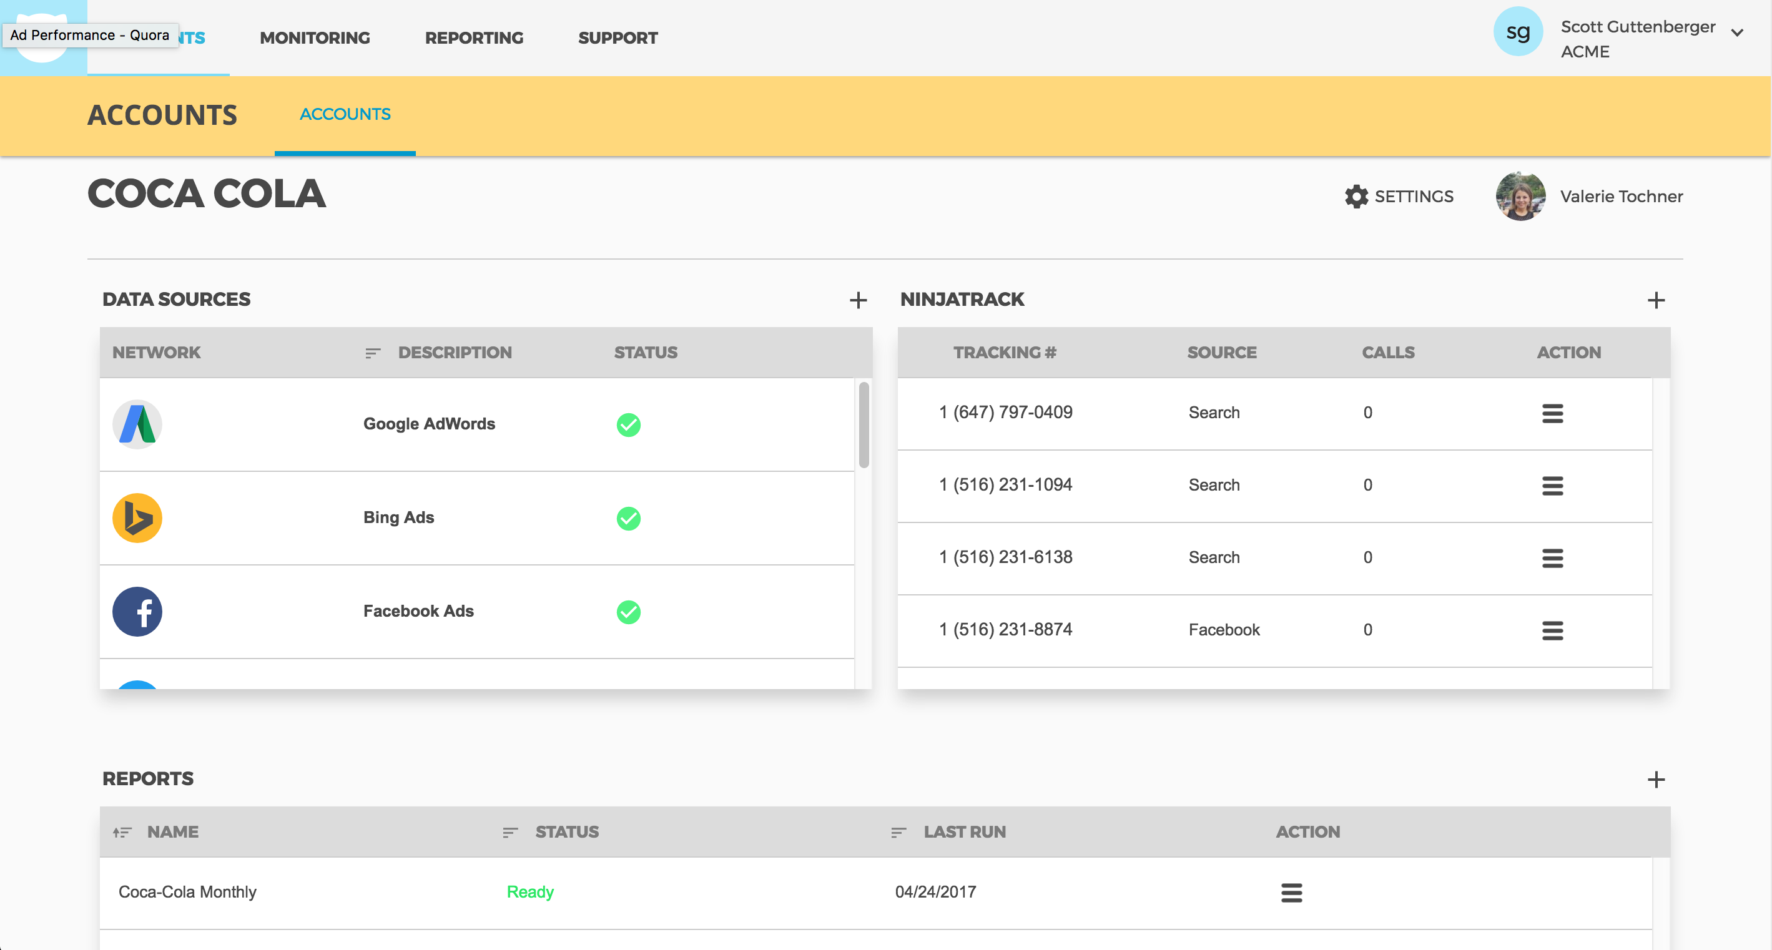Image resolution: width=1772 pixels, height=950 pixels.
Task: Click the Data Sources scrollbar
Action: (864, 425)
